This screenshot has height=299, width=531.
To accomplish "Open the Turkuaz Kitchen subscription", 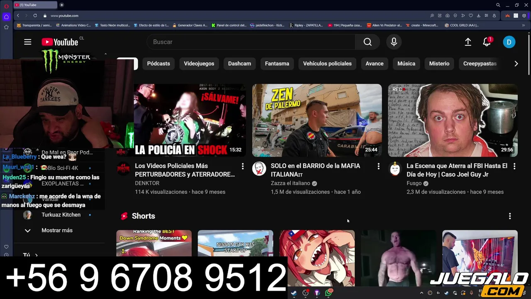I will (61, 215).
